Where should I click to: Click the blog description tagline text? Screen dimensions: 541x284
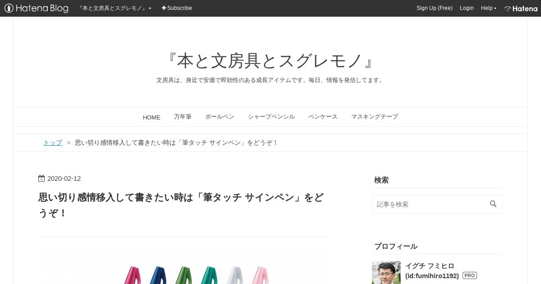pyautogui.click(x=270, y=80)
